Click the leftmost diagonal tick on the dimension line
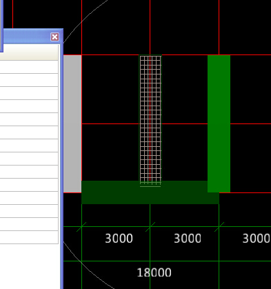 tap(81, 227)
